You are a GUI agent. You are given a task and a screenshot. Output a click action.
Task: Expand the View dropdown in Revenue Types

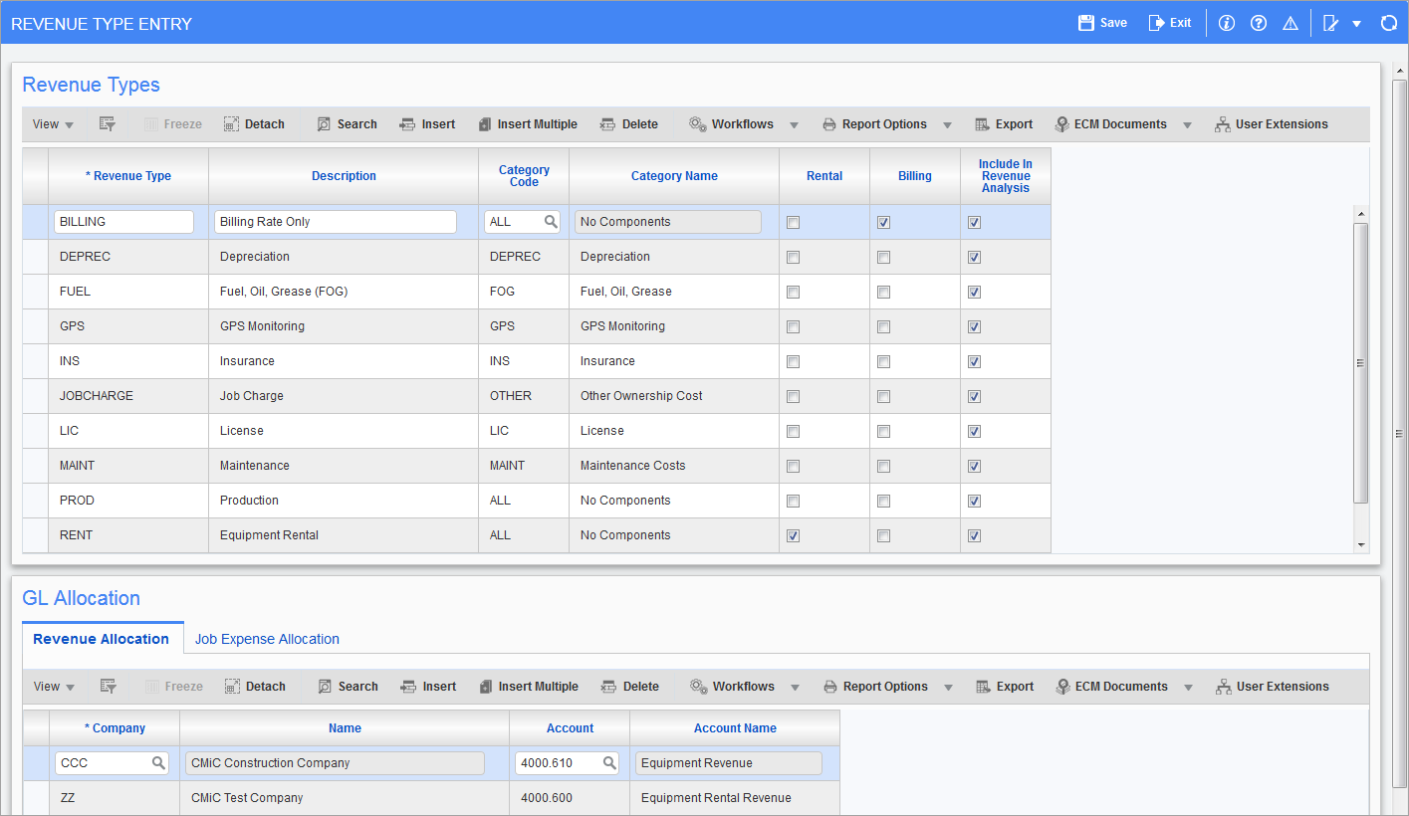pos(53,124)
